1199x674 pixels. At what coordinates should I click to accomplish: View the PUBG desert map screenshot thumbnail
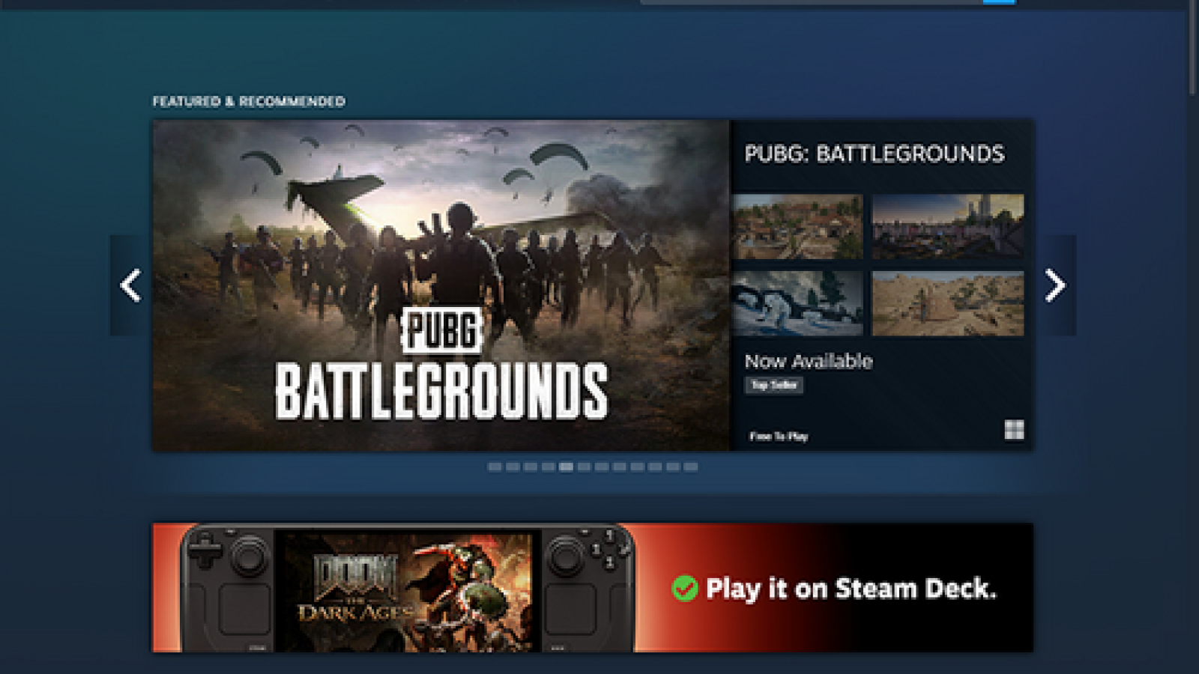pos(948,303)
